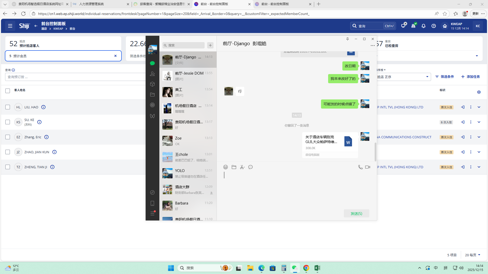Tick the checkbox for LIU, HAO
This screenshot has width=488, height=274.
point(8,107)
